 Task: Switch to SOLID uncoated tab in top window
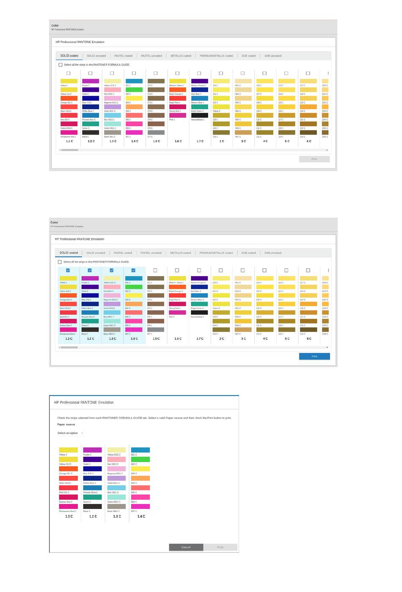point(96,56)
